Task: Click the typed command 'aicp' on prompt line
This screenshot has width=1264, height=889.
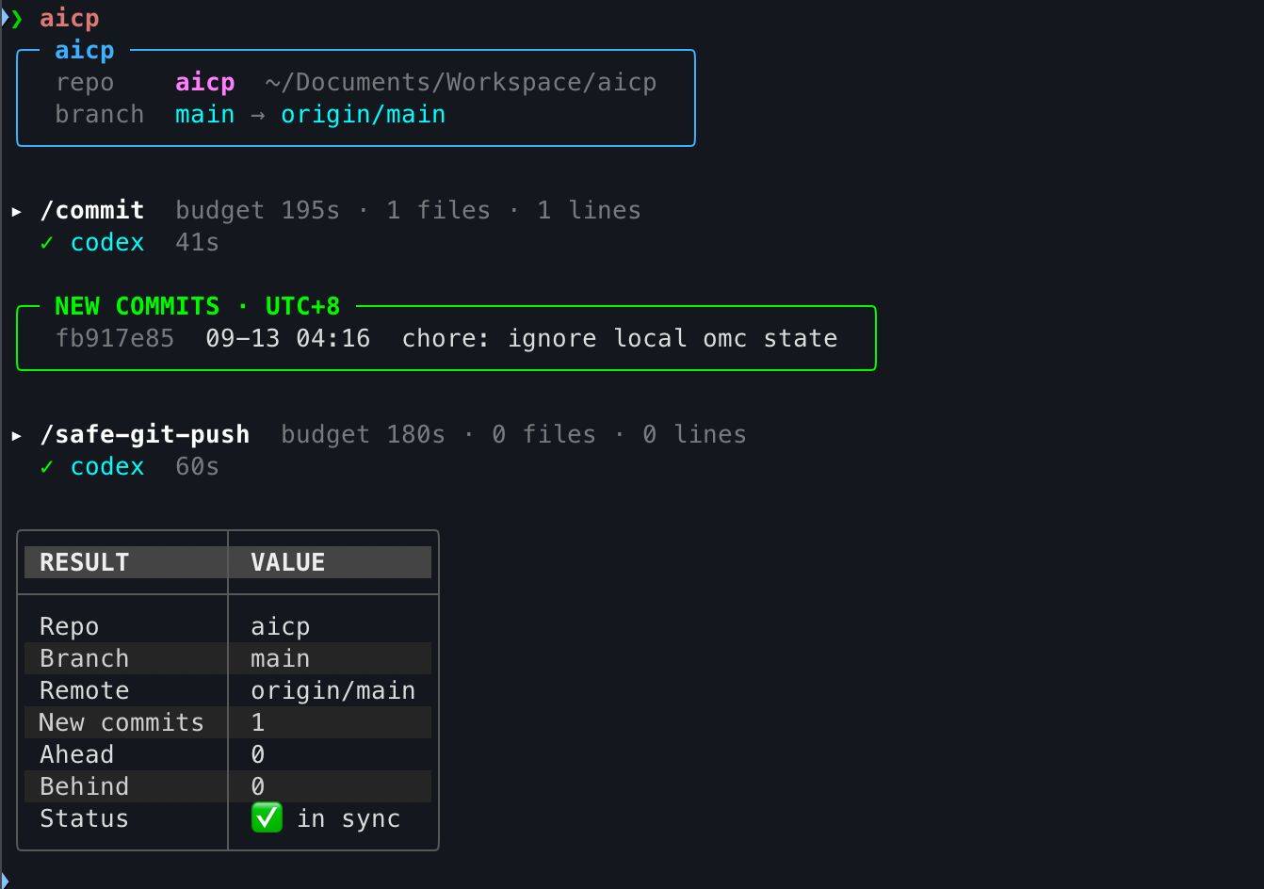Action: 69,19
